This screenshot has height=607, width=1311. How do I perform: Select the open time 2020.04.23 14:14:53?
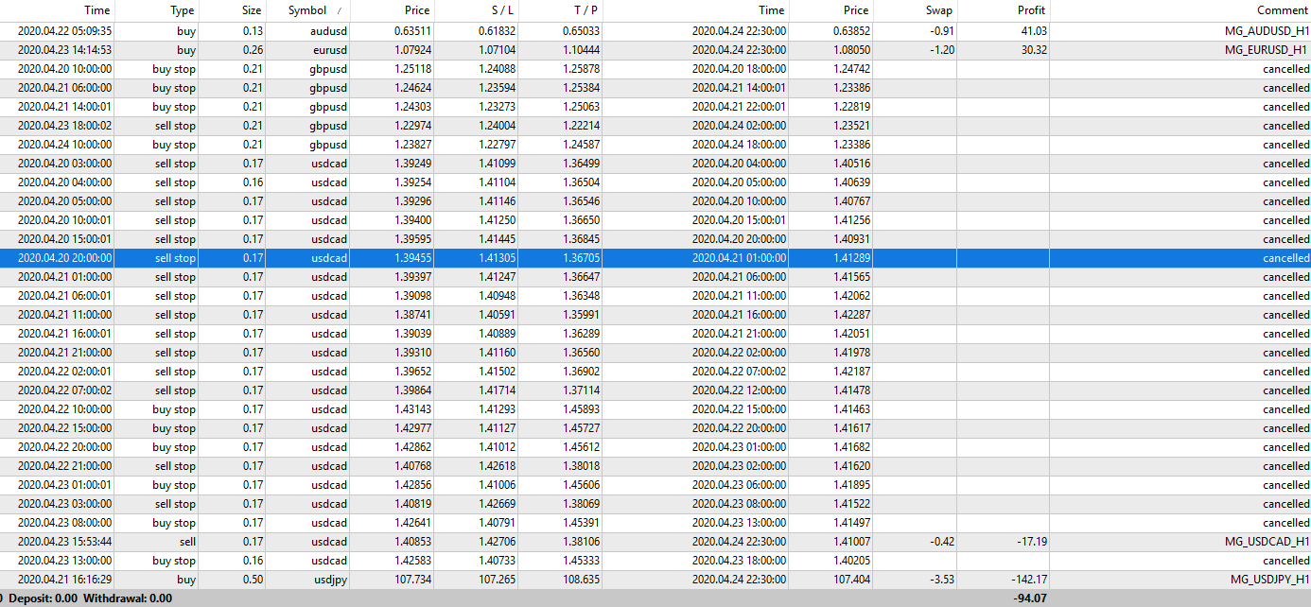tap(64, 50)
